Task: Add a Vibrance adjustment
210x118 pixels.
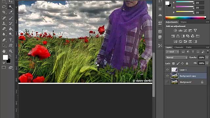Action: 195,30
